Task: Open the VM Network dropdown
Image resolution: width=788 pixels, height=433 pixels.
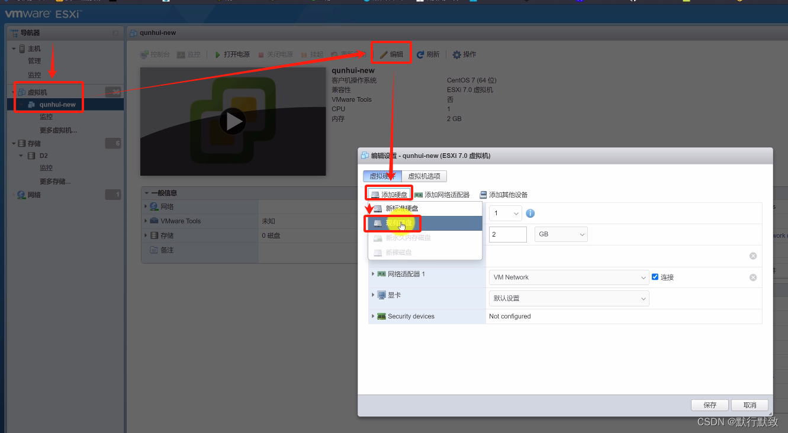Action: point(569,277)
